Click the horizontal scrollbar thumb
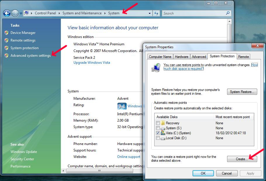This screenshot has width=266, height=181. point(99,171)
